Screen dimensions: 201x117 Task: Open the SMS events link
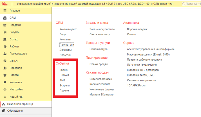coord(62,80)
